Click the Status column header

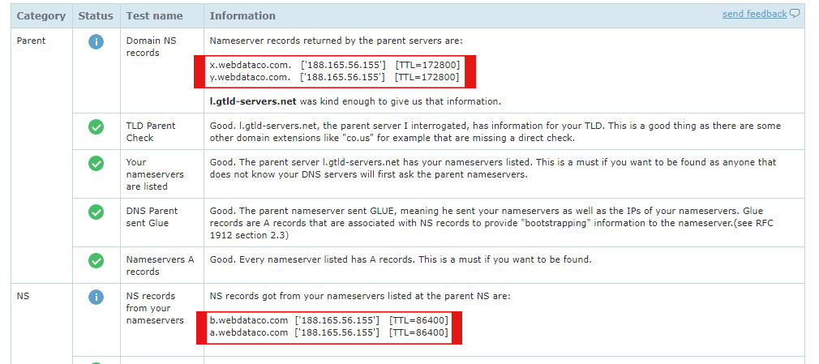(x=96, y=15)
